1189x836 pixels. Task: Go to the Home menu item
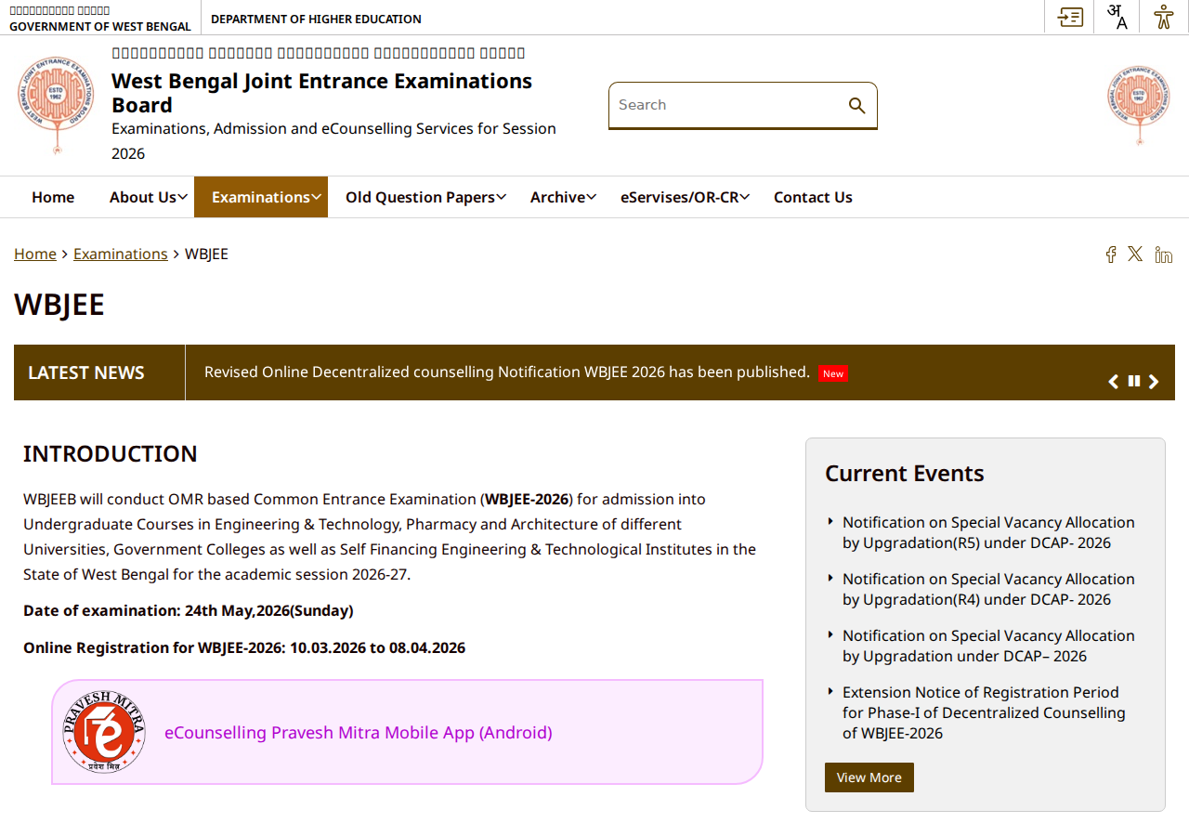[x=53, y=197]
